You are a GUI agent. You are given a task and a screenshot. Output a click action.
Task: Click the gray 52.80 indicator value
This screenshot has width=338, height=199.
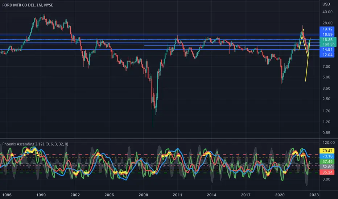[327, 167]
